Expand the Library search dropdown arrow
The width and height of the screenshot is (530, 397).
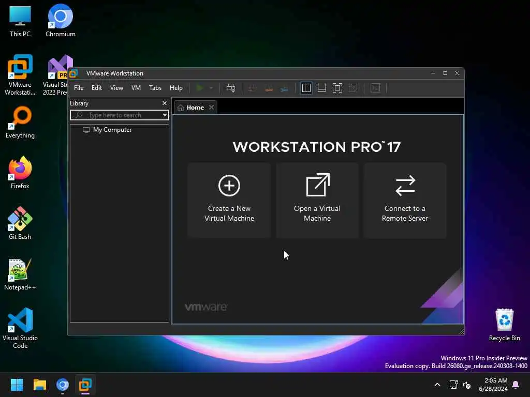click(165, 115)
